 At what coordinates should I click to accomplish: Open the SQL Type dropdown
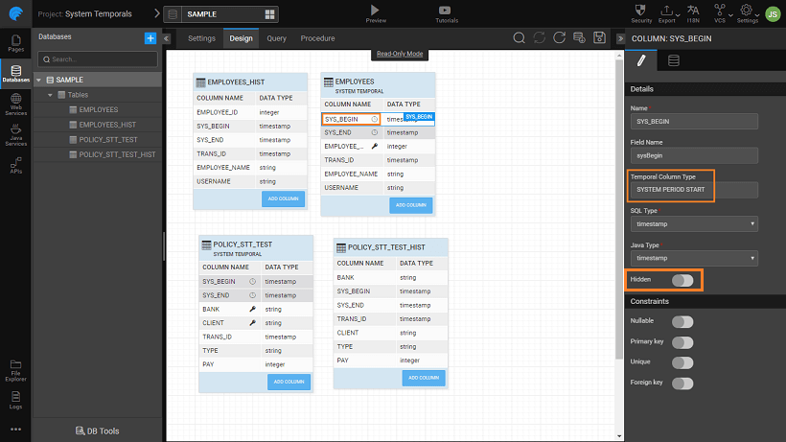[x=693, y=223]
